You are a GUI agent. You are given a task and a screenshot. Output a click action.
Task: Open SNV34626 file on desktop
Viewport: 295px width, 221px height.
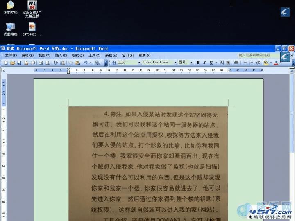pyautogui.click(x=32, y=29)
